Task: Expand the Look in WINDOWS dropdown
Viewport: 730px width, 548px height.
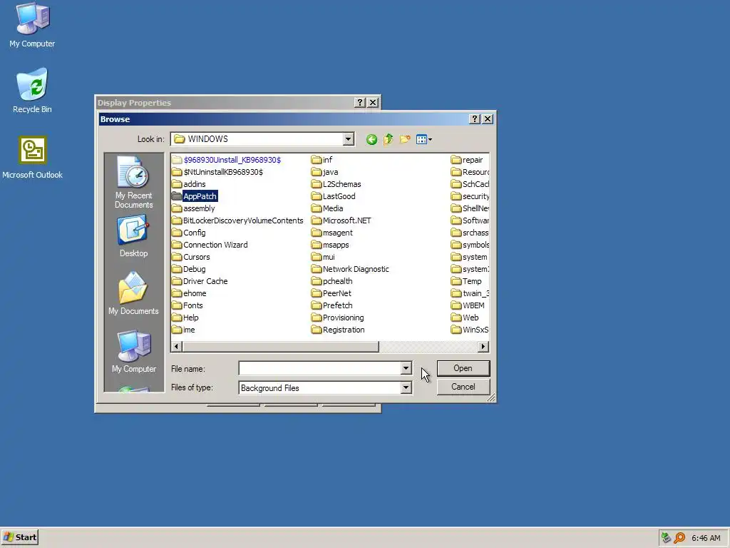Action: pos(348,139)
